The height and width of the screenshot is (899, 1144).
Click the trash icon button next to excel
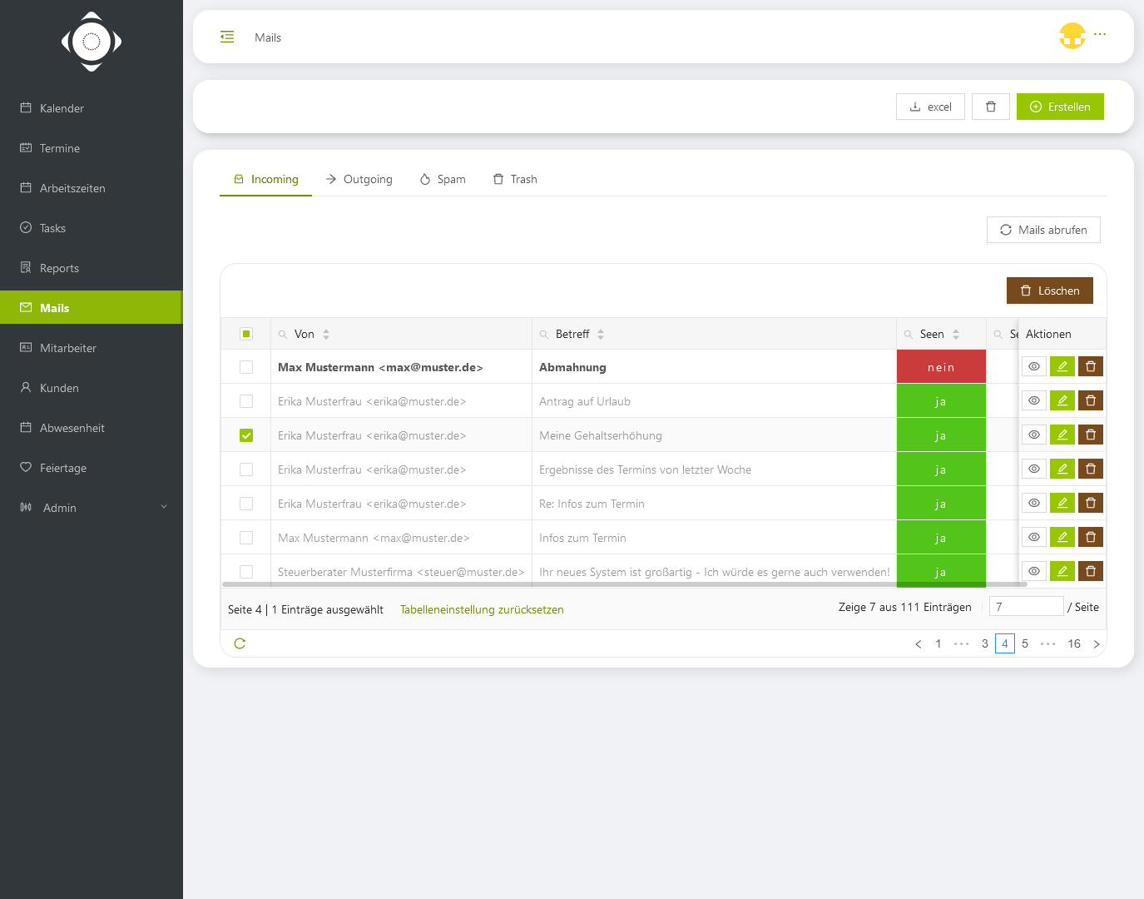[991, 107]
